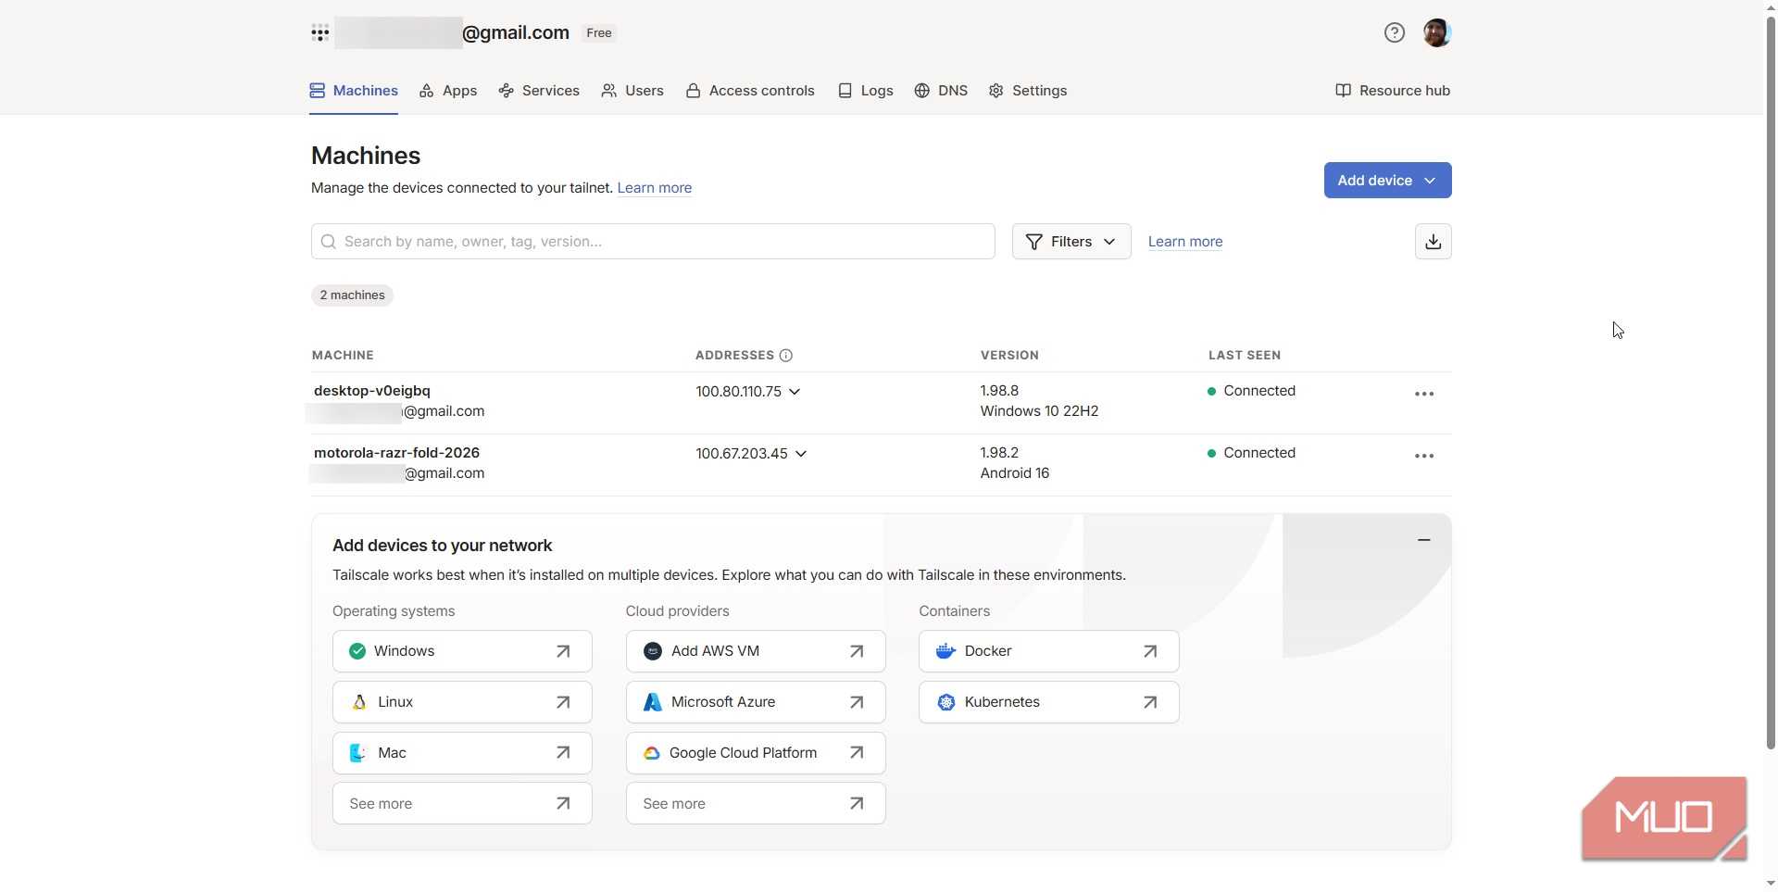The width and height of the screenshot is (1778, 892).
Task: Click the Docker whale icon
Action: tap(945, 651)
